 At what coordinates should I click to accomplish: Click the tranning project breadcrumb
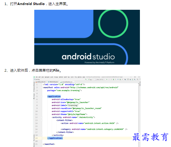tap(37, 79)
